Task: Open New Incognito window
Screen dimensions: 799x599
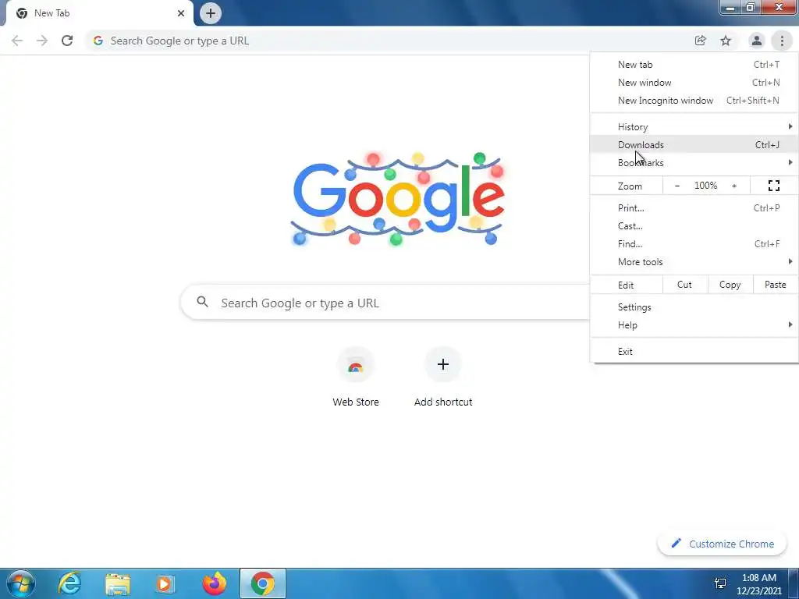Action: click(x=694, y=101)
